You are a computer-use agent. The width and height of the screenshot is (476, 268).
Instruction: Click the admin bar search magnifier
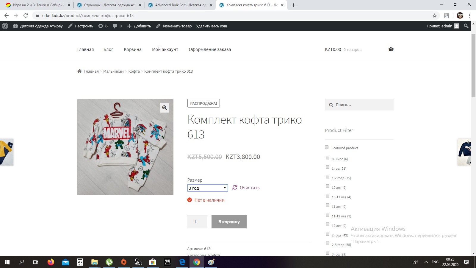[x=466, y=26]
